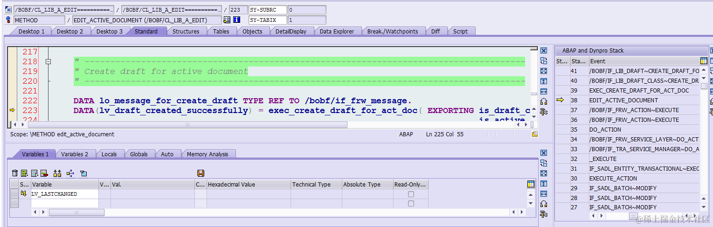
Task: Toggle the Read-Only checkbox for LV_LASTCHANGED
Action: (411, 194)
